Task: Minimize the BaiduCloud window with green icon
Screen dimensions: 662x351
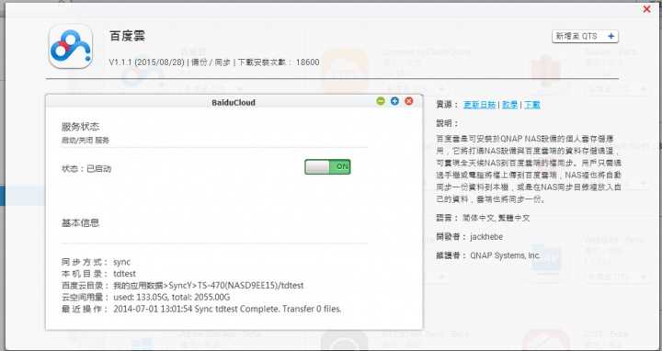Action: click(381, 101)
